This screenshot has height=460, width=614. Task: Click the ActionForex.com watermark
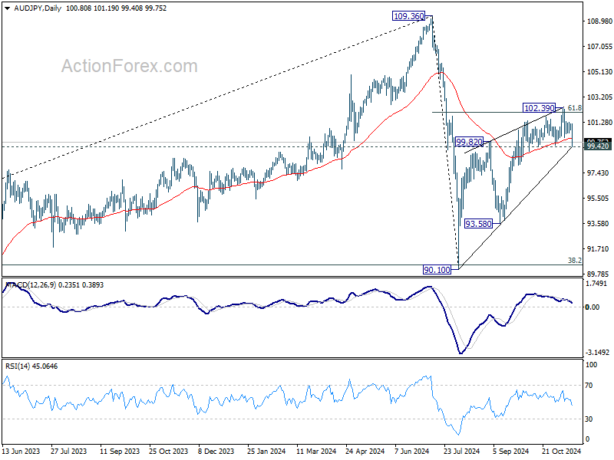coord(130,66)
